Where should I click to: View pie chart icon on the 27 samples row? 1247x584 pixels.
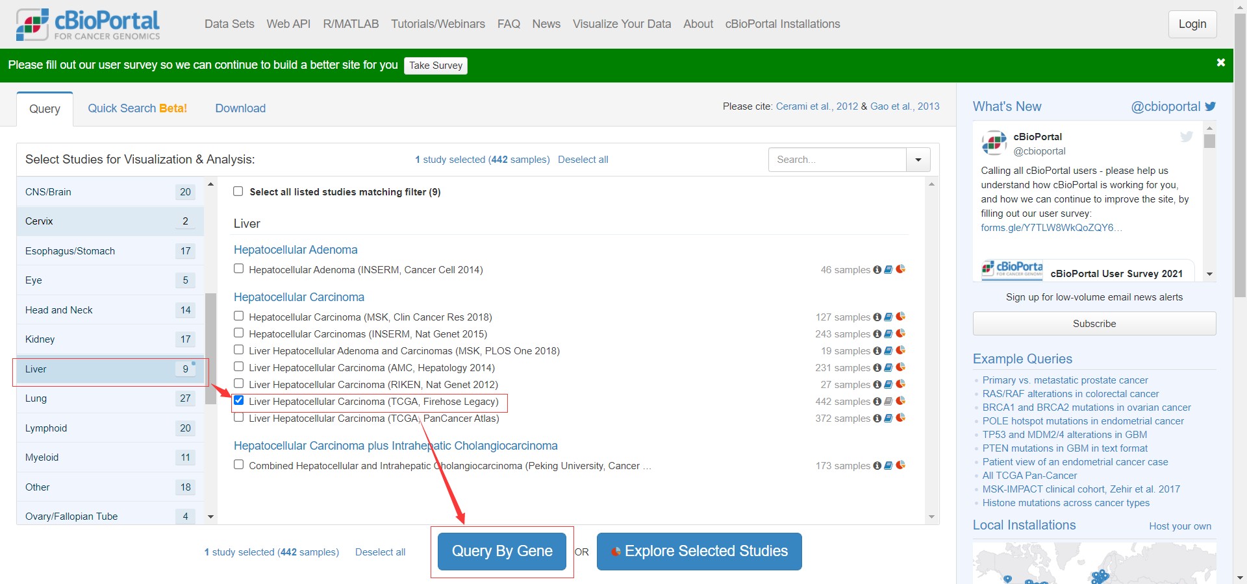point(900,384)
